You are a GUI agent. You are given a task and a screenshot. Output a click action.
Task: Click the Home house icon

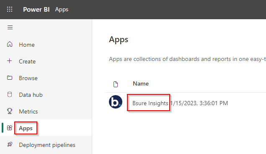coord(10,44)
